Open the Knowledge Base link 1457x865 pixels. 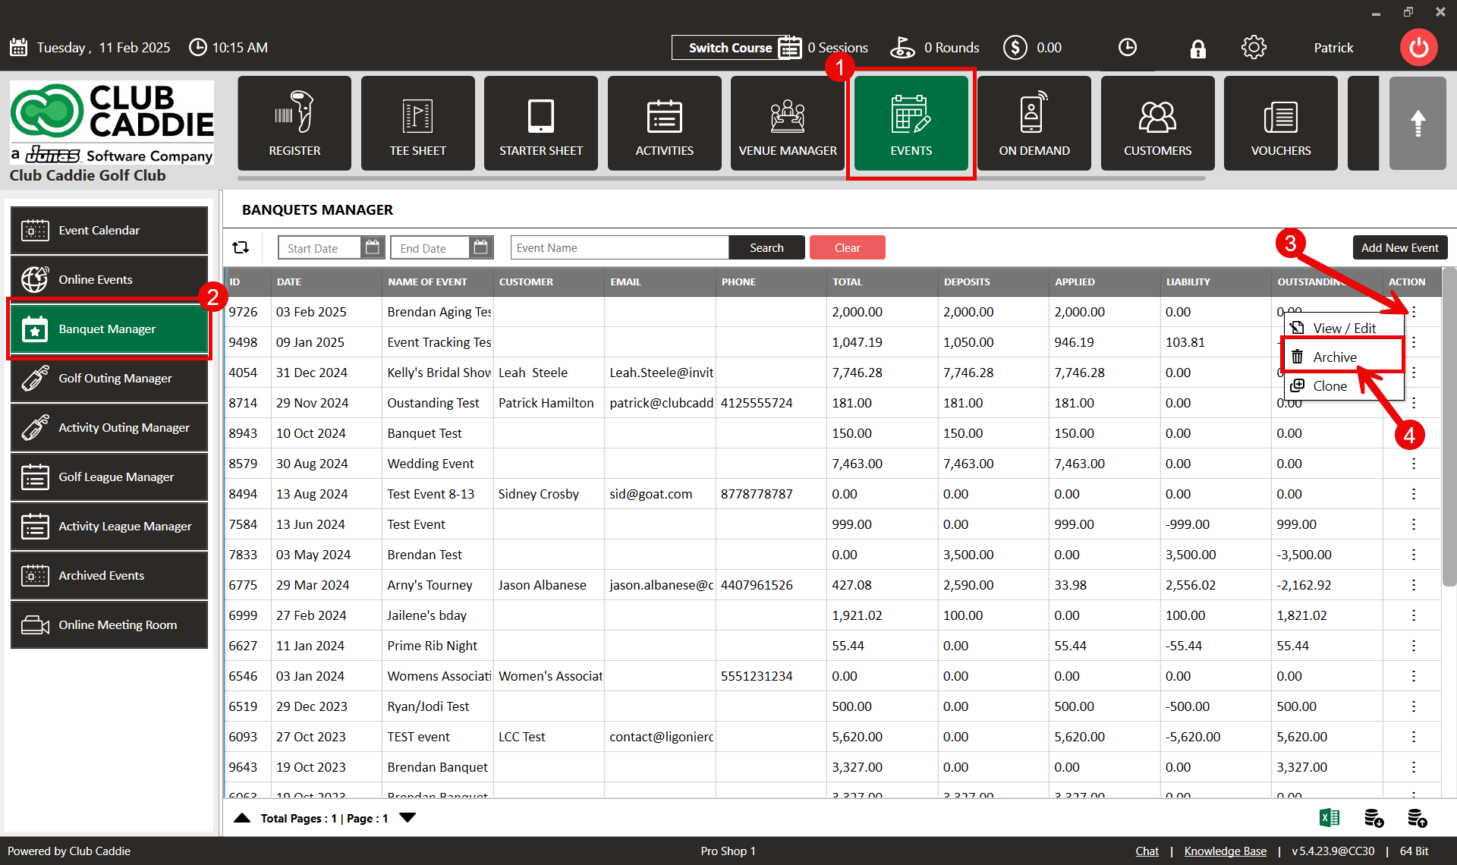(x=1225, y=851)
